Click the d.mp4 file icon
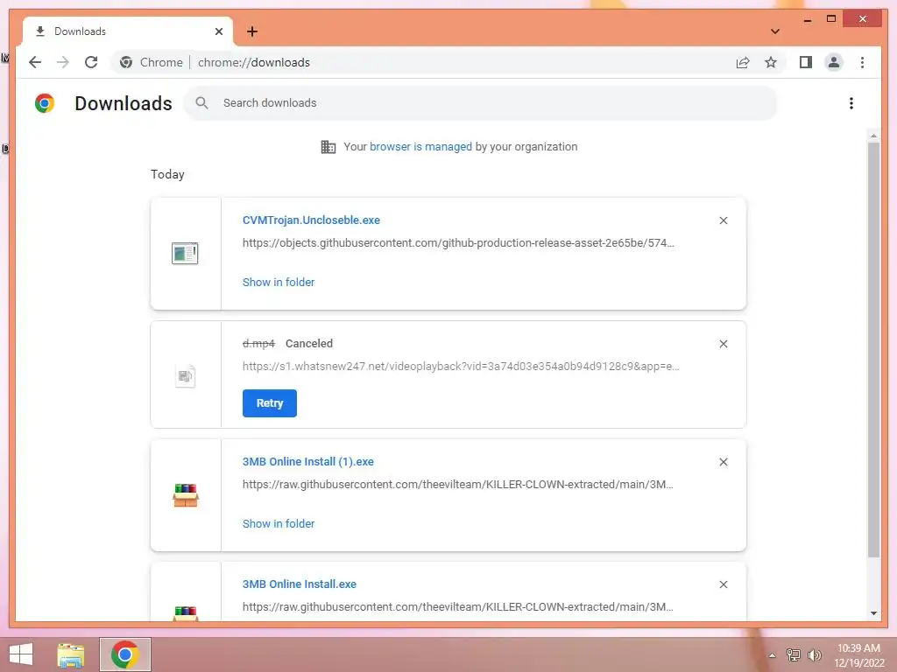The image size is (897, 672). pos(185,376)
